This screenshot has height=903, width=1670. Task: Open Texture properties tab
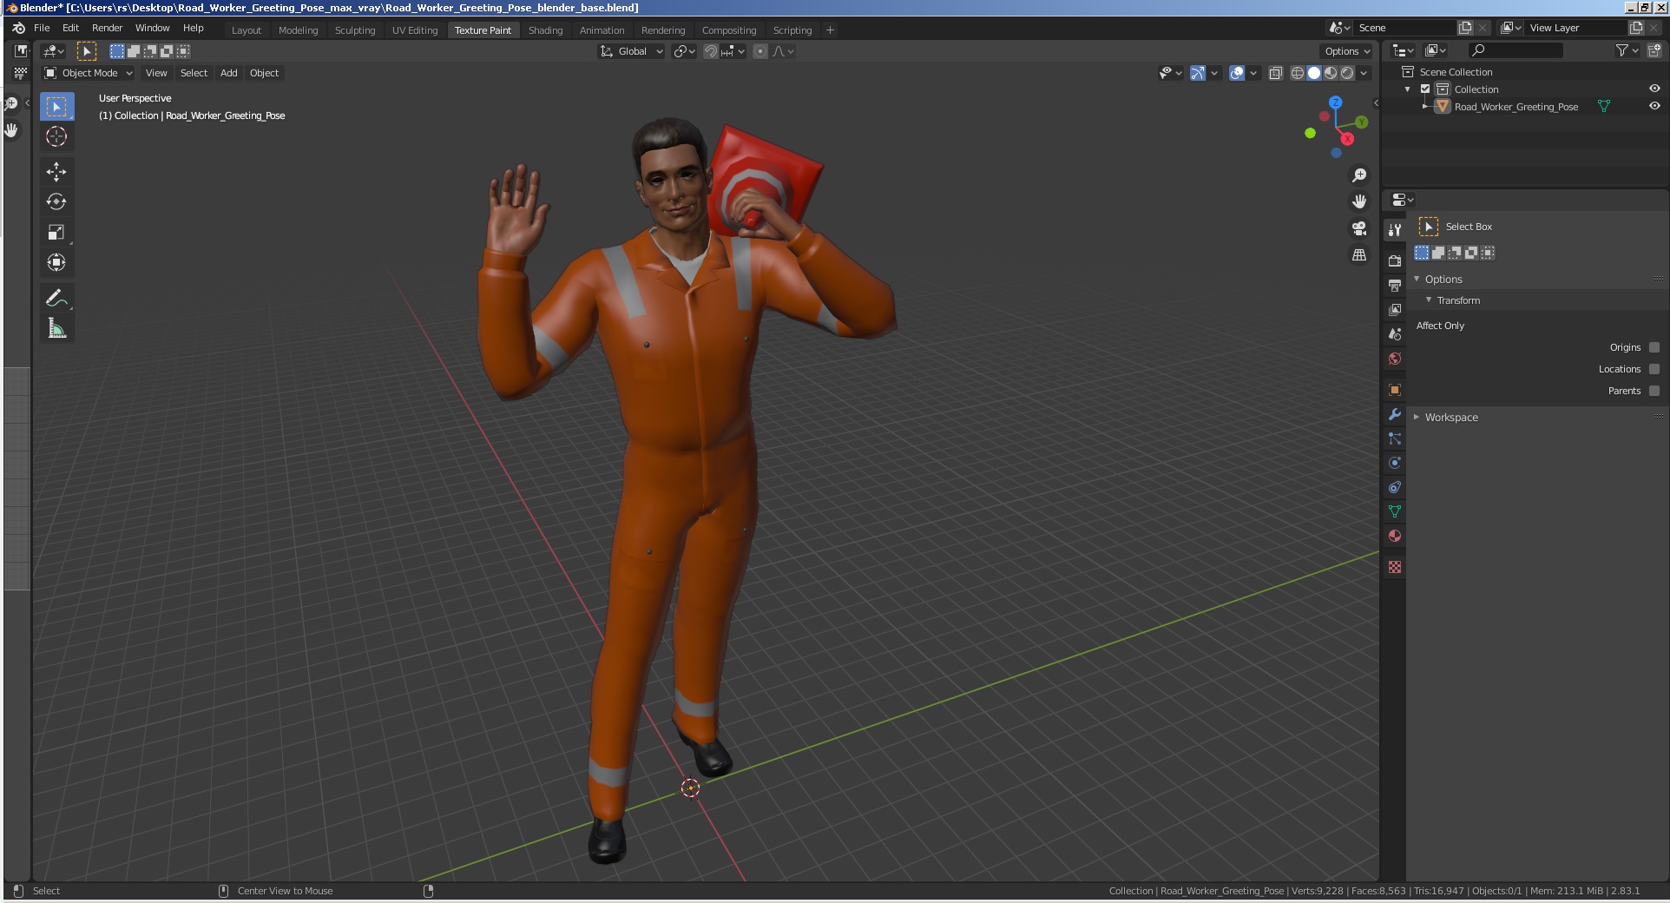point(1395,567)
